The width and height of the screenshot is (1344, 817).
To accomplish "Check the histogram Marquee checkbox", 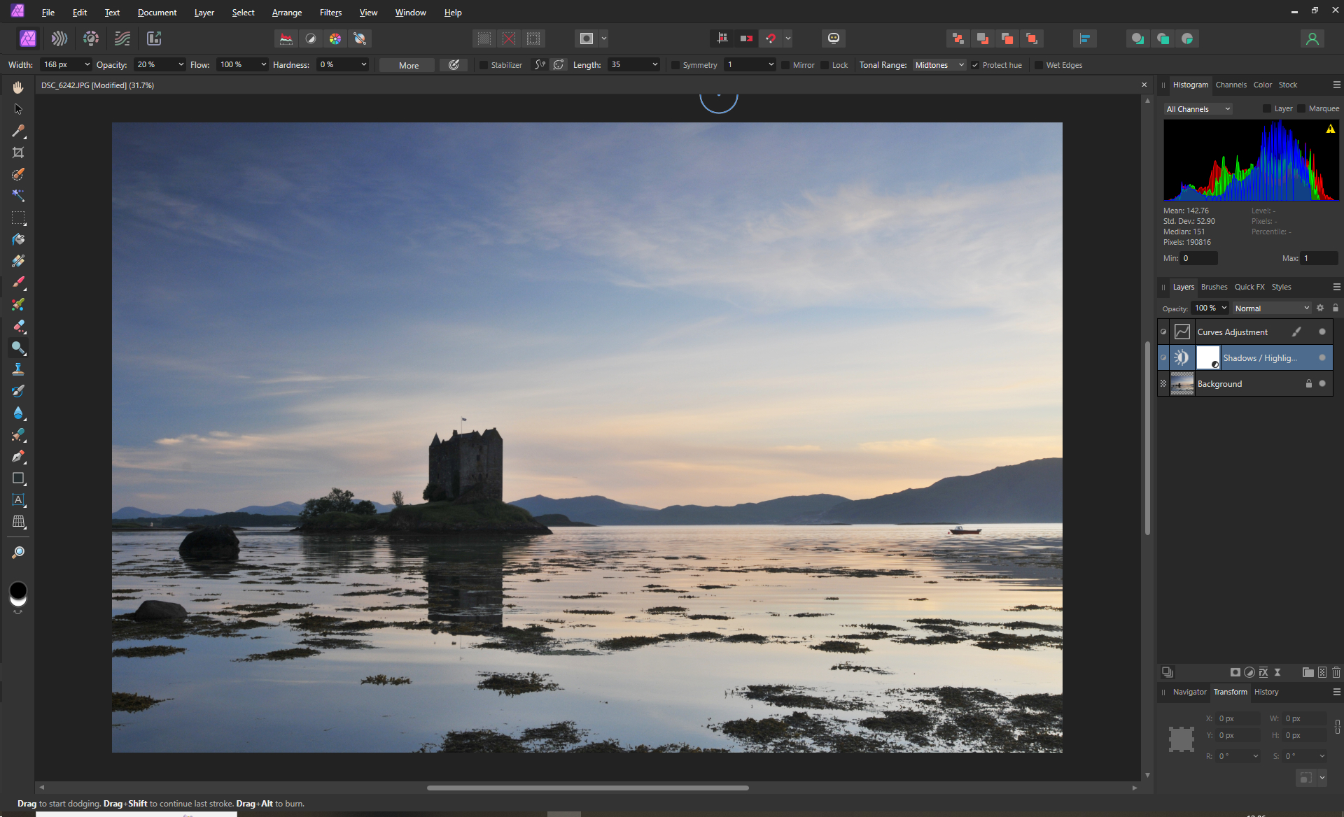I will tap(1301, 108).
